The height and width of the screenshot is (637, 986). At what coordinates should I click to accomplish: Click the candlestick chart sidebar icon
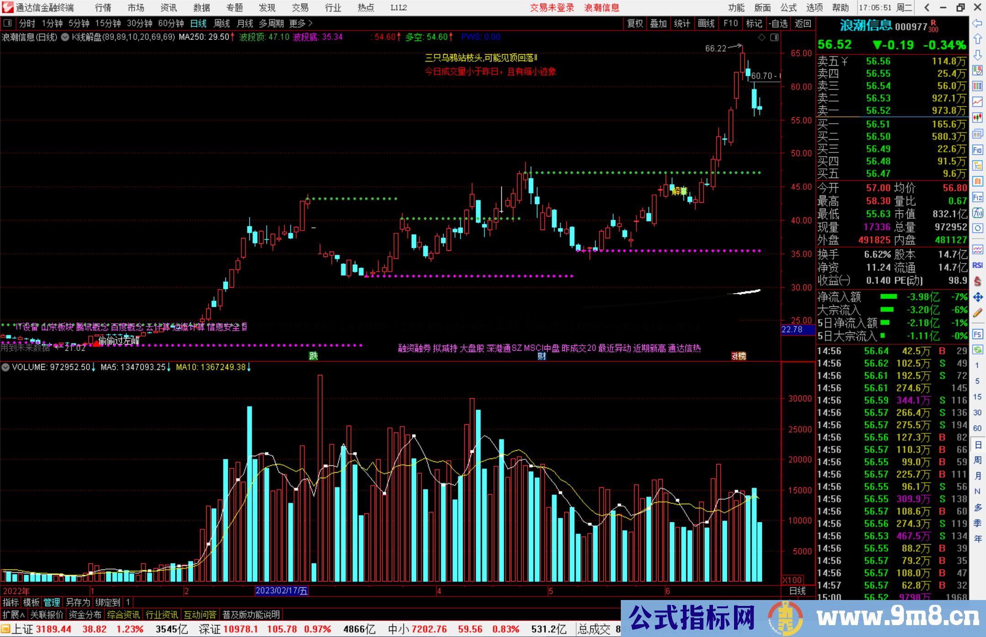(x=977, y=118)
